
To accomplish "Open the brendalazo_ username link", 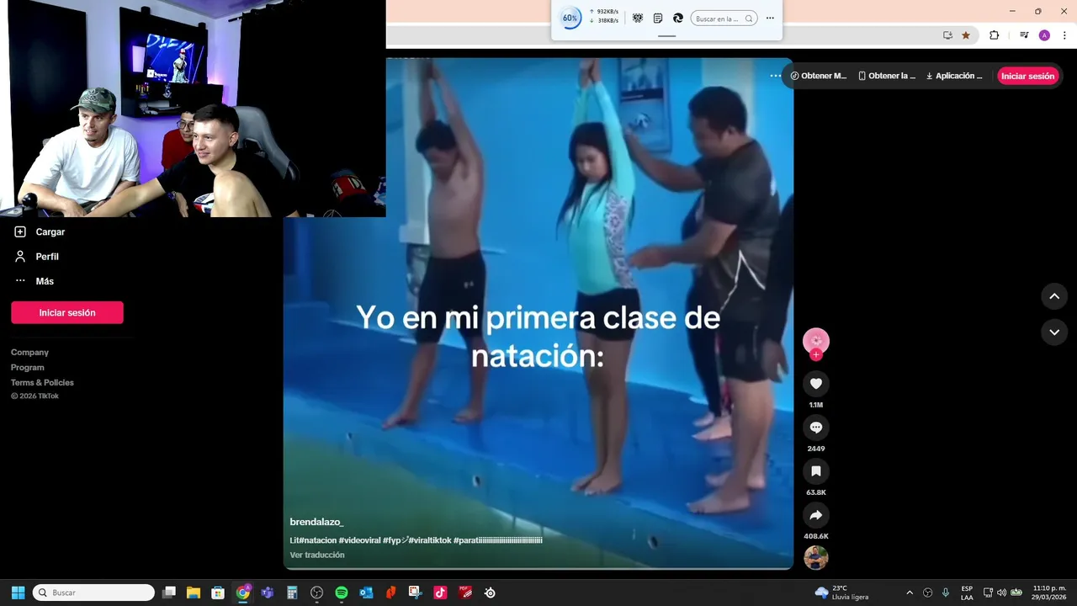I will (x=316, y=522).
